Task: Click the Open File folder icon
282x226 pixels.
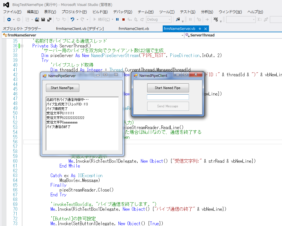Action: coord(37,19)
